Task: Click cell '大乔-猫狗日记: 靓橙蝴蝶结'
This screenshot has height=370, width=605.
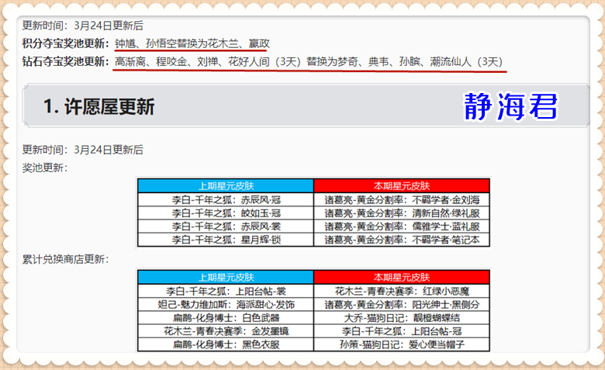Action: pos(402,318)
